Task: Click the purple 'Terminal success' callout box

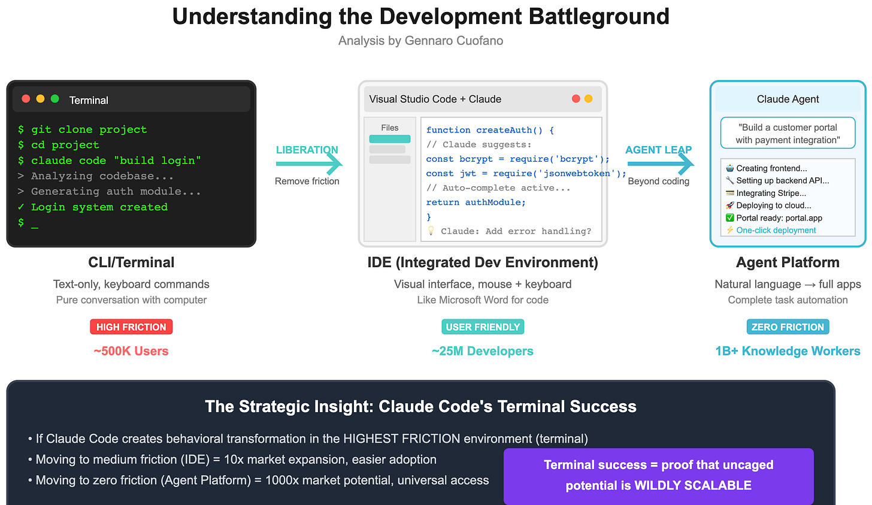Action: point(659,476)
